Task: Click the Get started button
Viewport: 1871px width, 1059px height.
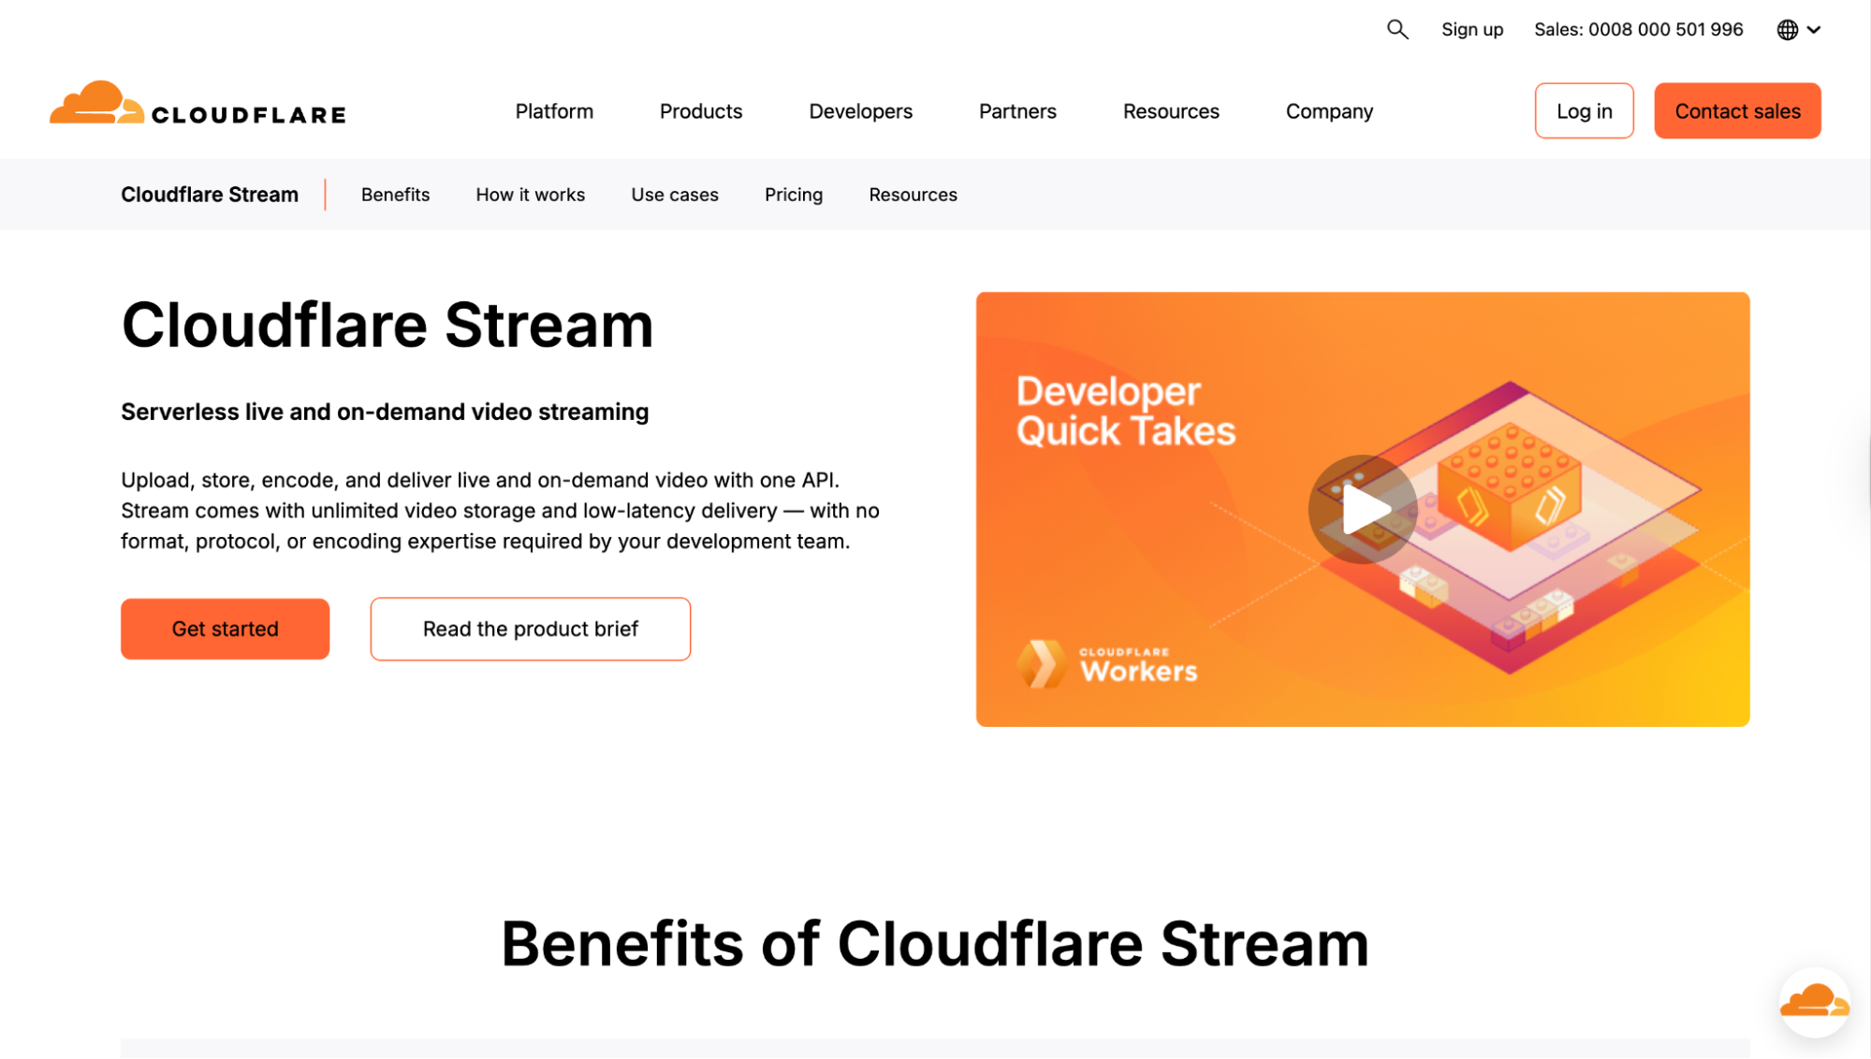Action: click(225, 629)
